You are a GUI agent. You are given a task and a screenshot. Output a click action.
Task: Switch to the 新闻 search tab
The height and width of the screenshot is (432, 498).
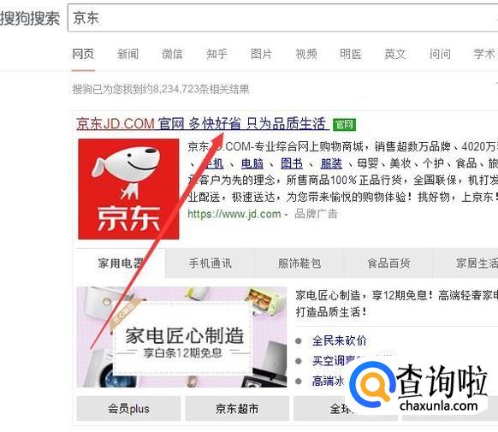(x=128, y=54)
